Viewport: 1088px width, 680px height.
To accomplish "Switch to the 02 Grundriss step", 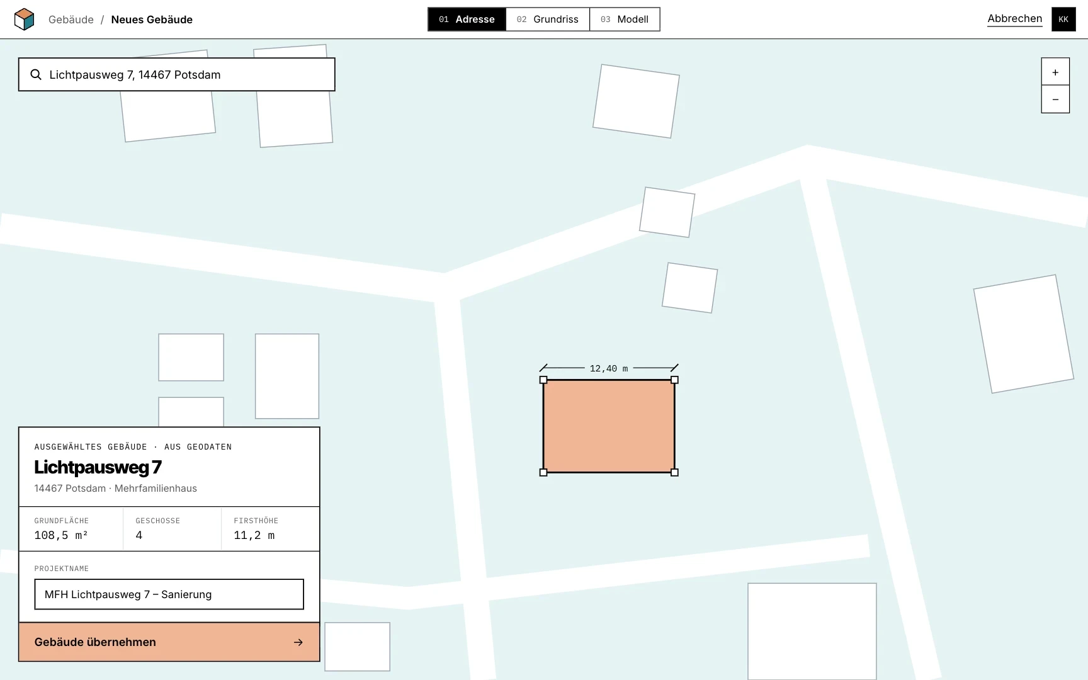I will point(548,20).
